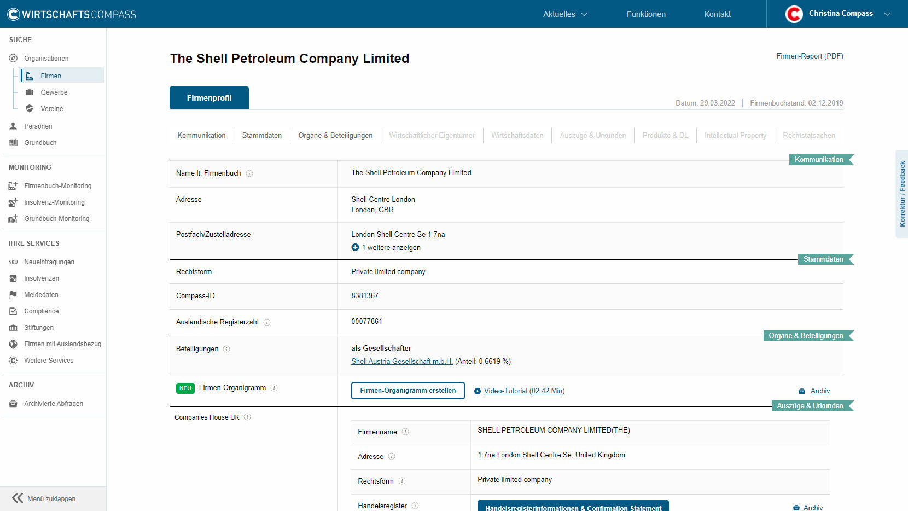The height and width of the screenshot is (511, 908).
Task: Collapse the menu with double-chevron icon
Action: pos(18,498)
